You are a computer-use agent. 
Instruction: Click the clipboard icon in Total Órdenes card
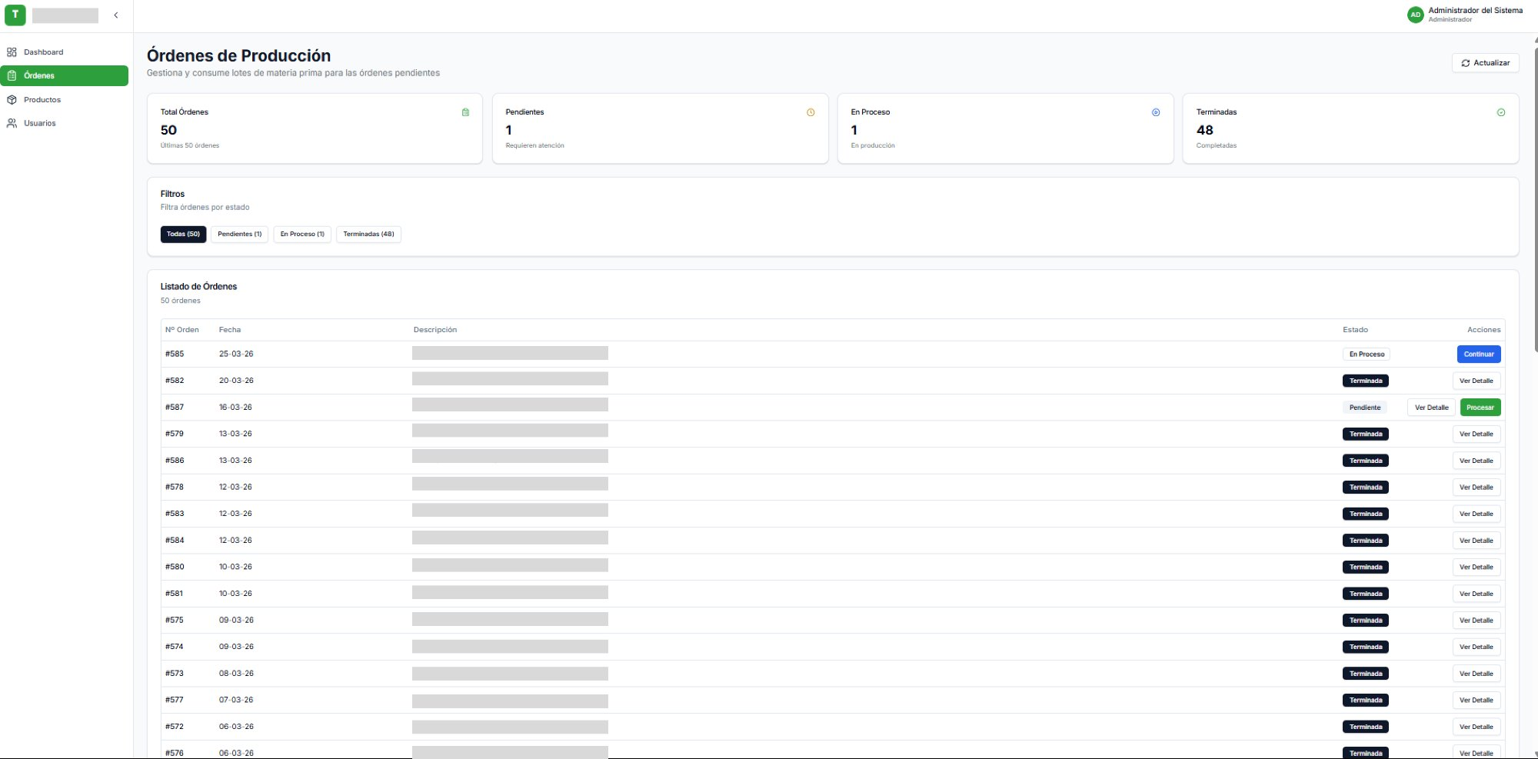click(465, 112)
